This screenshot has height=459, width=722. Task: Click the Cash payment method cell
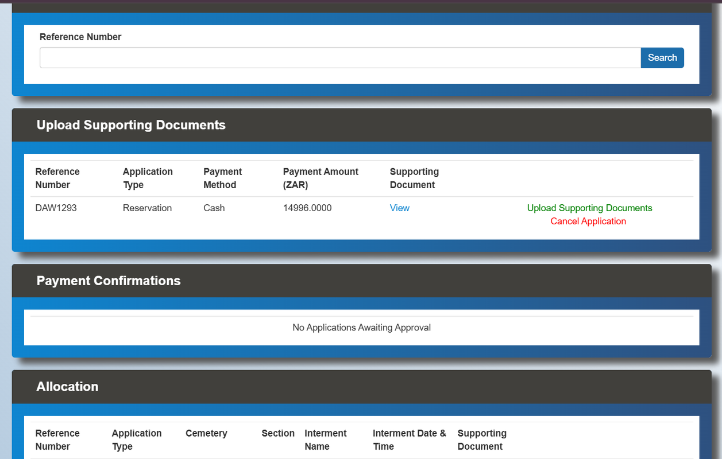[x=214, y=208]
